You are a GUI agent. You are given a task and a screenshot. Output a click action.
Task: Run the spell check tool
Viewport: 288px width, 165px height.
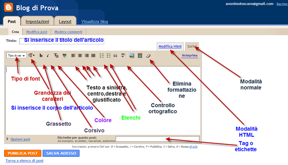coord(123,55)
